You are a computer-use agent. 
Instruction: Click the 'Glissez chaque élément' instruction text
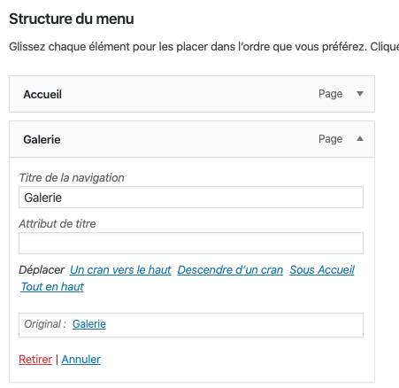(204, 47)
